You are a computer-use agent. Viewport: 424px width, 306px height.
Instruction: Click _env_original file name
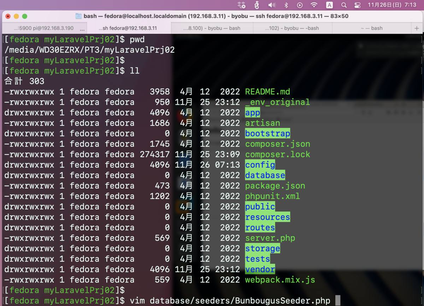coord(277,102)
